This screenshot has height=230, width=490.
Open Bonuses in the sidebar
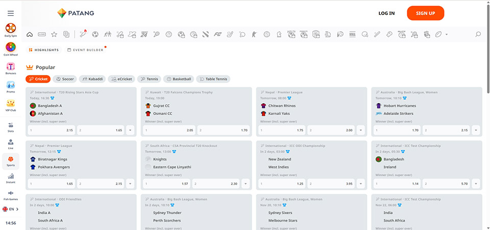pyautogui.click(x=11, y=68)
